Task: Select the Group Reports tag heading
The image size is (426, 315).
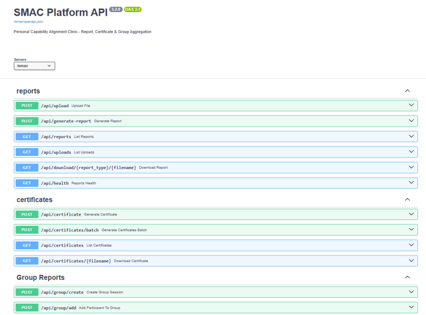Action: pyautogui.click(x=40, y=277)
